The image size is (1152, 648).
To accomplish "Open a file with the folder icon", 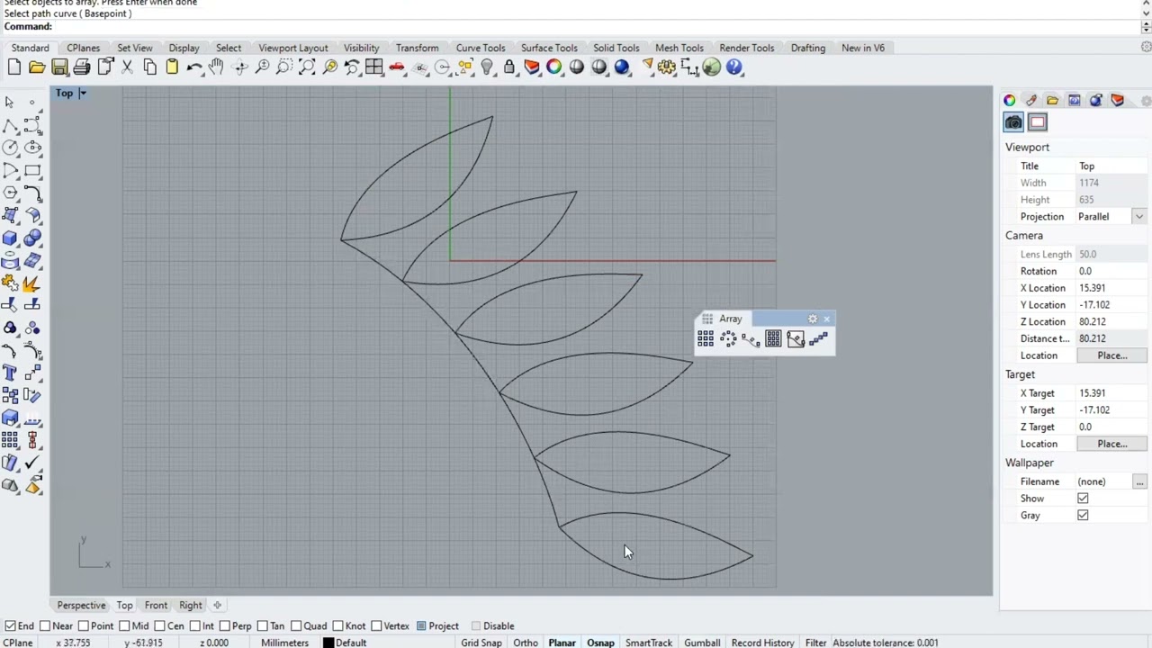I will 37,67.
